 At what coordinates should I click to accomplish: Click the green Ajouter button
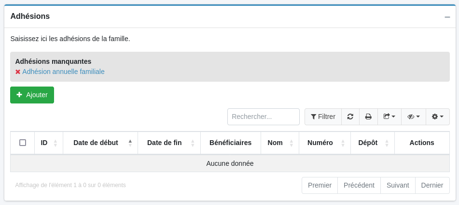point(32,95)
